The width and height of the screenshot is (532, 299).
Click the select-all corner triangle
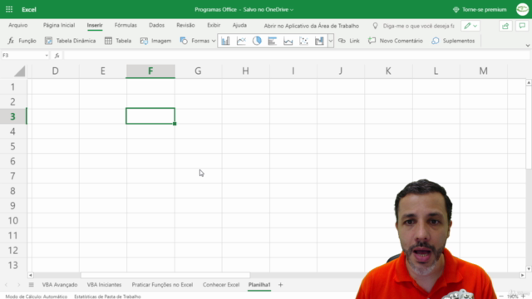(20, 71)
